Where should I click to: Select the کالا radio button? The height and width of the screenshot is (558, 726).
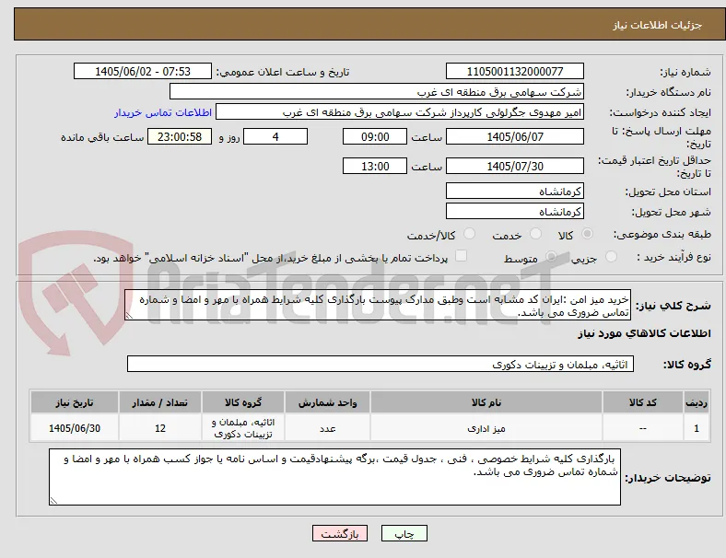click(587, 234)
